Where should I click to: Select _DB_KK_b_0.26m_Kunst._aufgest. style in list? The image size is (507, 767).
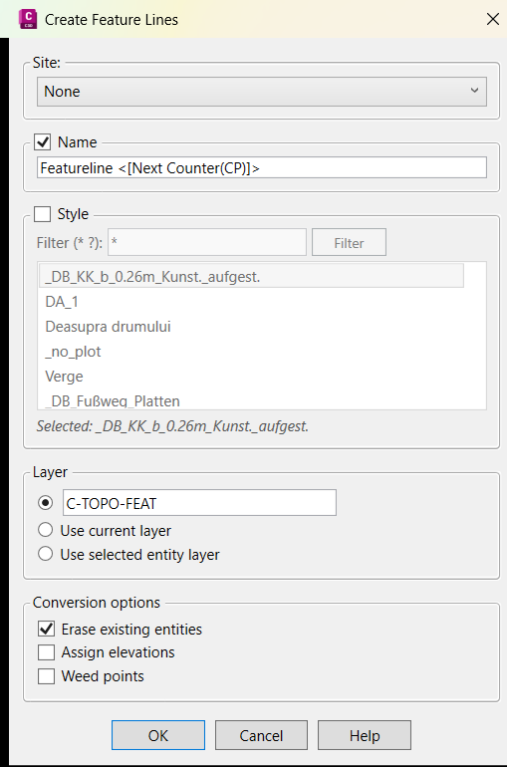click(251, 276)
